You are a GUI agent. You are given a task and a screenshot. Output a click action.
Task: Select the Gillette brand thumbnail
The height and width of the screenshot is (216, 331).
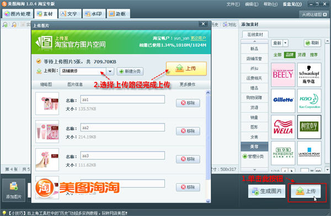[x=283, y=101]
